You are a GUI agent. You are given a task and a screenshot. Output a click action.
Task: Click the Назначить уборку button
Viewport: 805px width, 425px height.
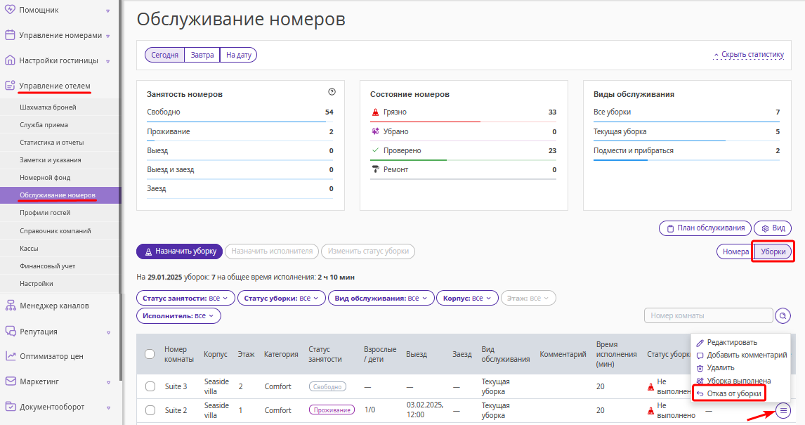click(179, 251)
